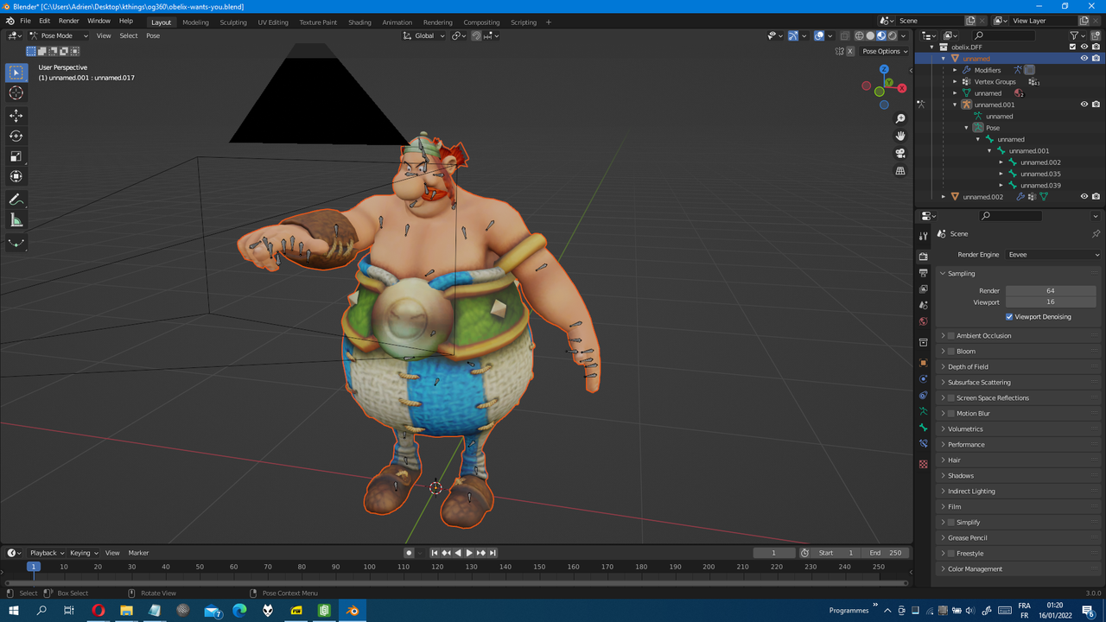
Task: Open the Modeling workspace tab
Action: coord(195,22)
